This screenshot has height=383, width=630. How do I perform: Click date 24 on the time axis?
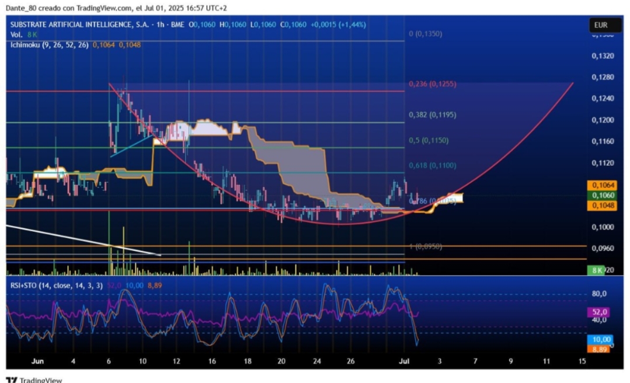[x=317, y=361]
